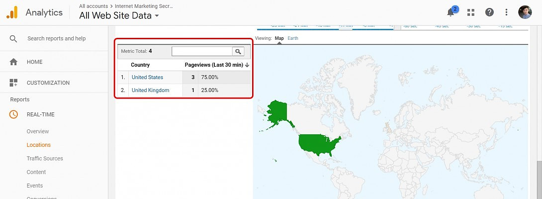Viewport: 542px width, 199px height.
Task: Collapse the Real-Time section
Action: pos(40,114)
